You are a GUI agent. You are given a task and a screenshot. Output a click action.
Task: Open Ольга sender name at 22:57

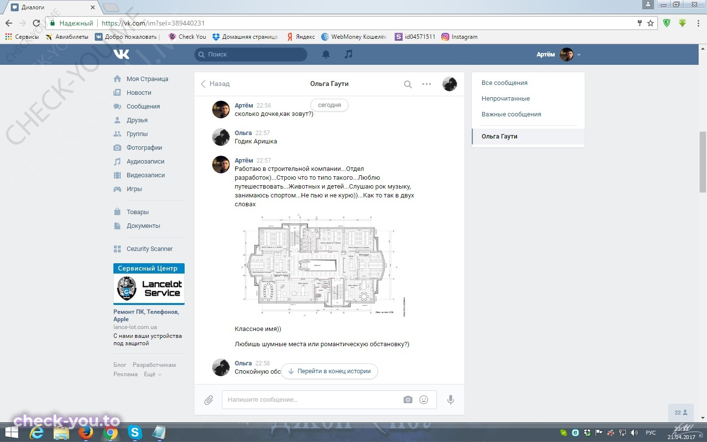coord(243,133)
